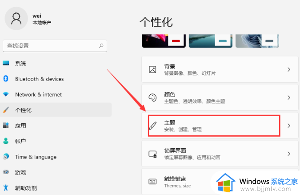Click the 安装、创建、管理 description
Screen dimensions: 300x195
(x=183, y=130)
